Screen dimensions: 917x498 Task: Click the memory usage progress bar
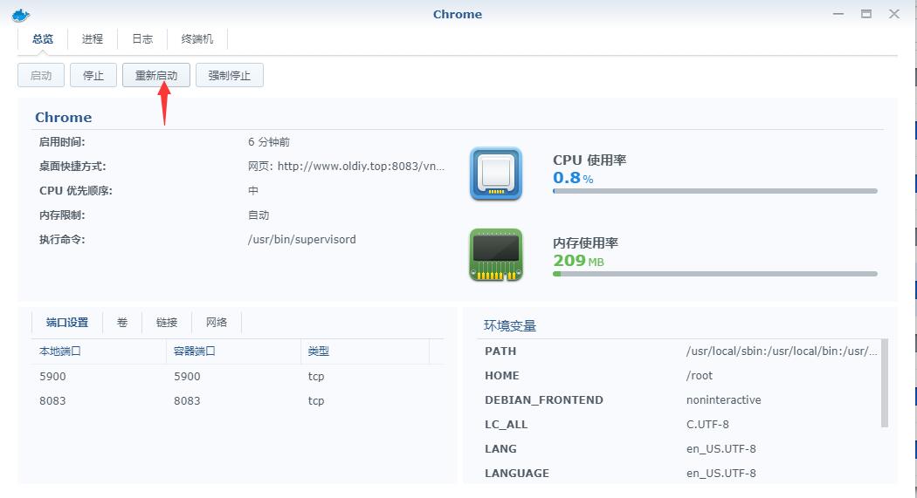[714, 274]
